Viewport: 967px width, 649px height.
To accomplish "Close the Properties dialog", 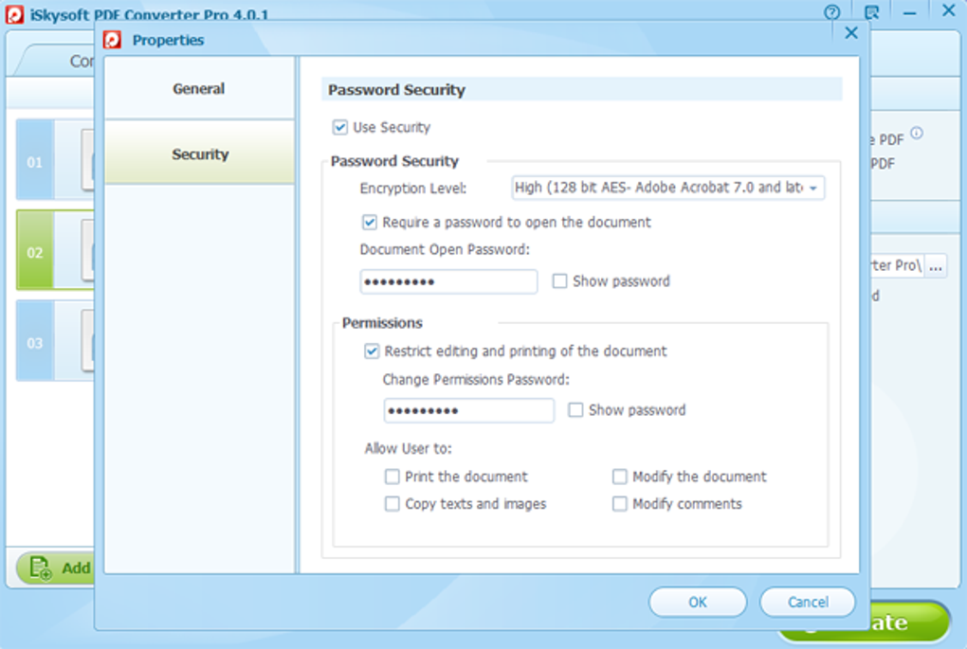I will click(850, 33).
